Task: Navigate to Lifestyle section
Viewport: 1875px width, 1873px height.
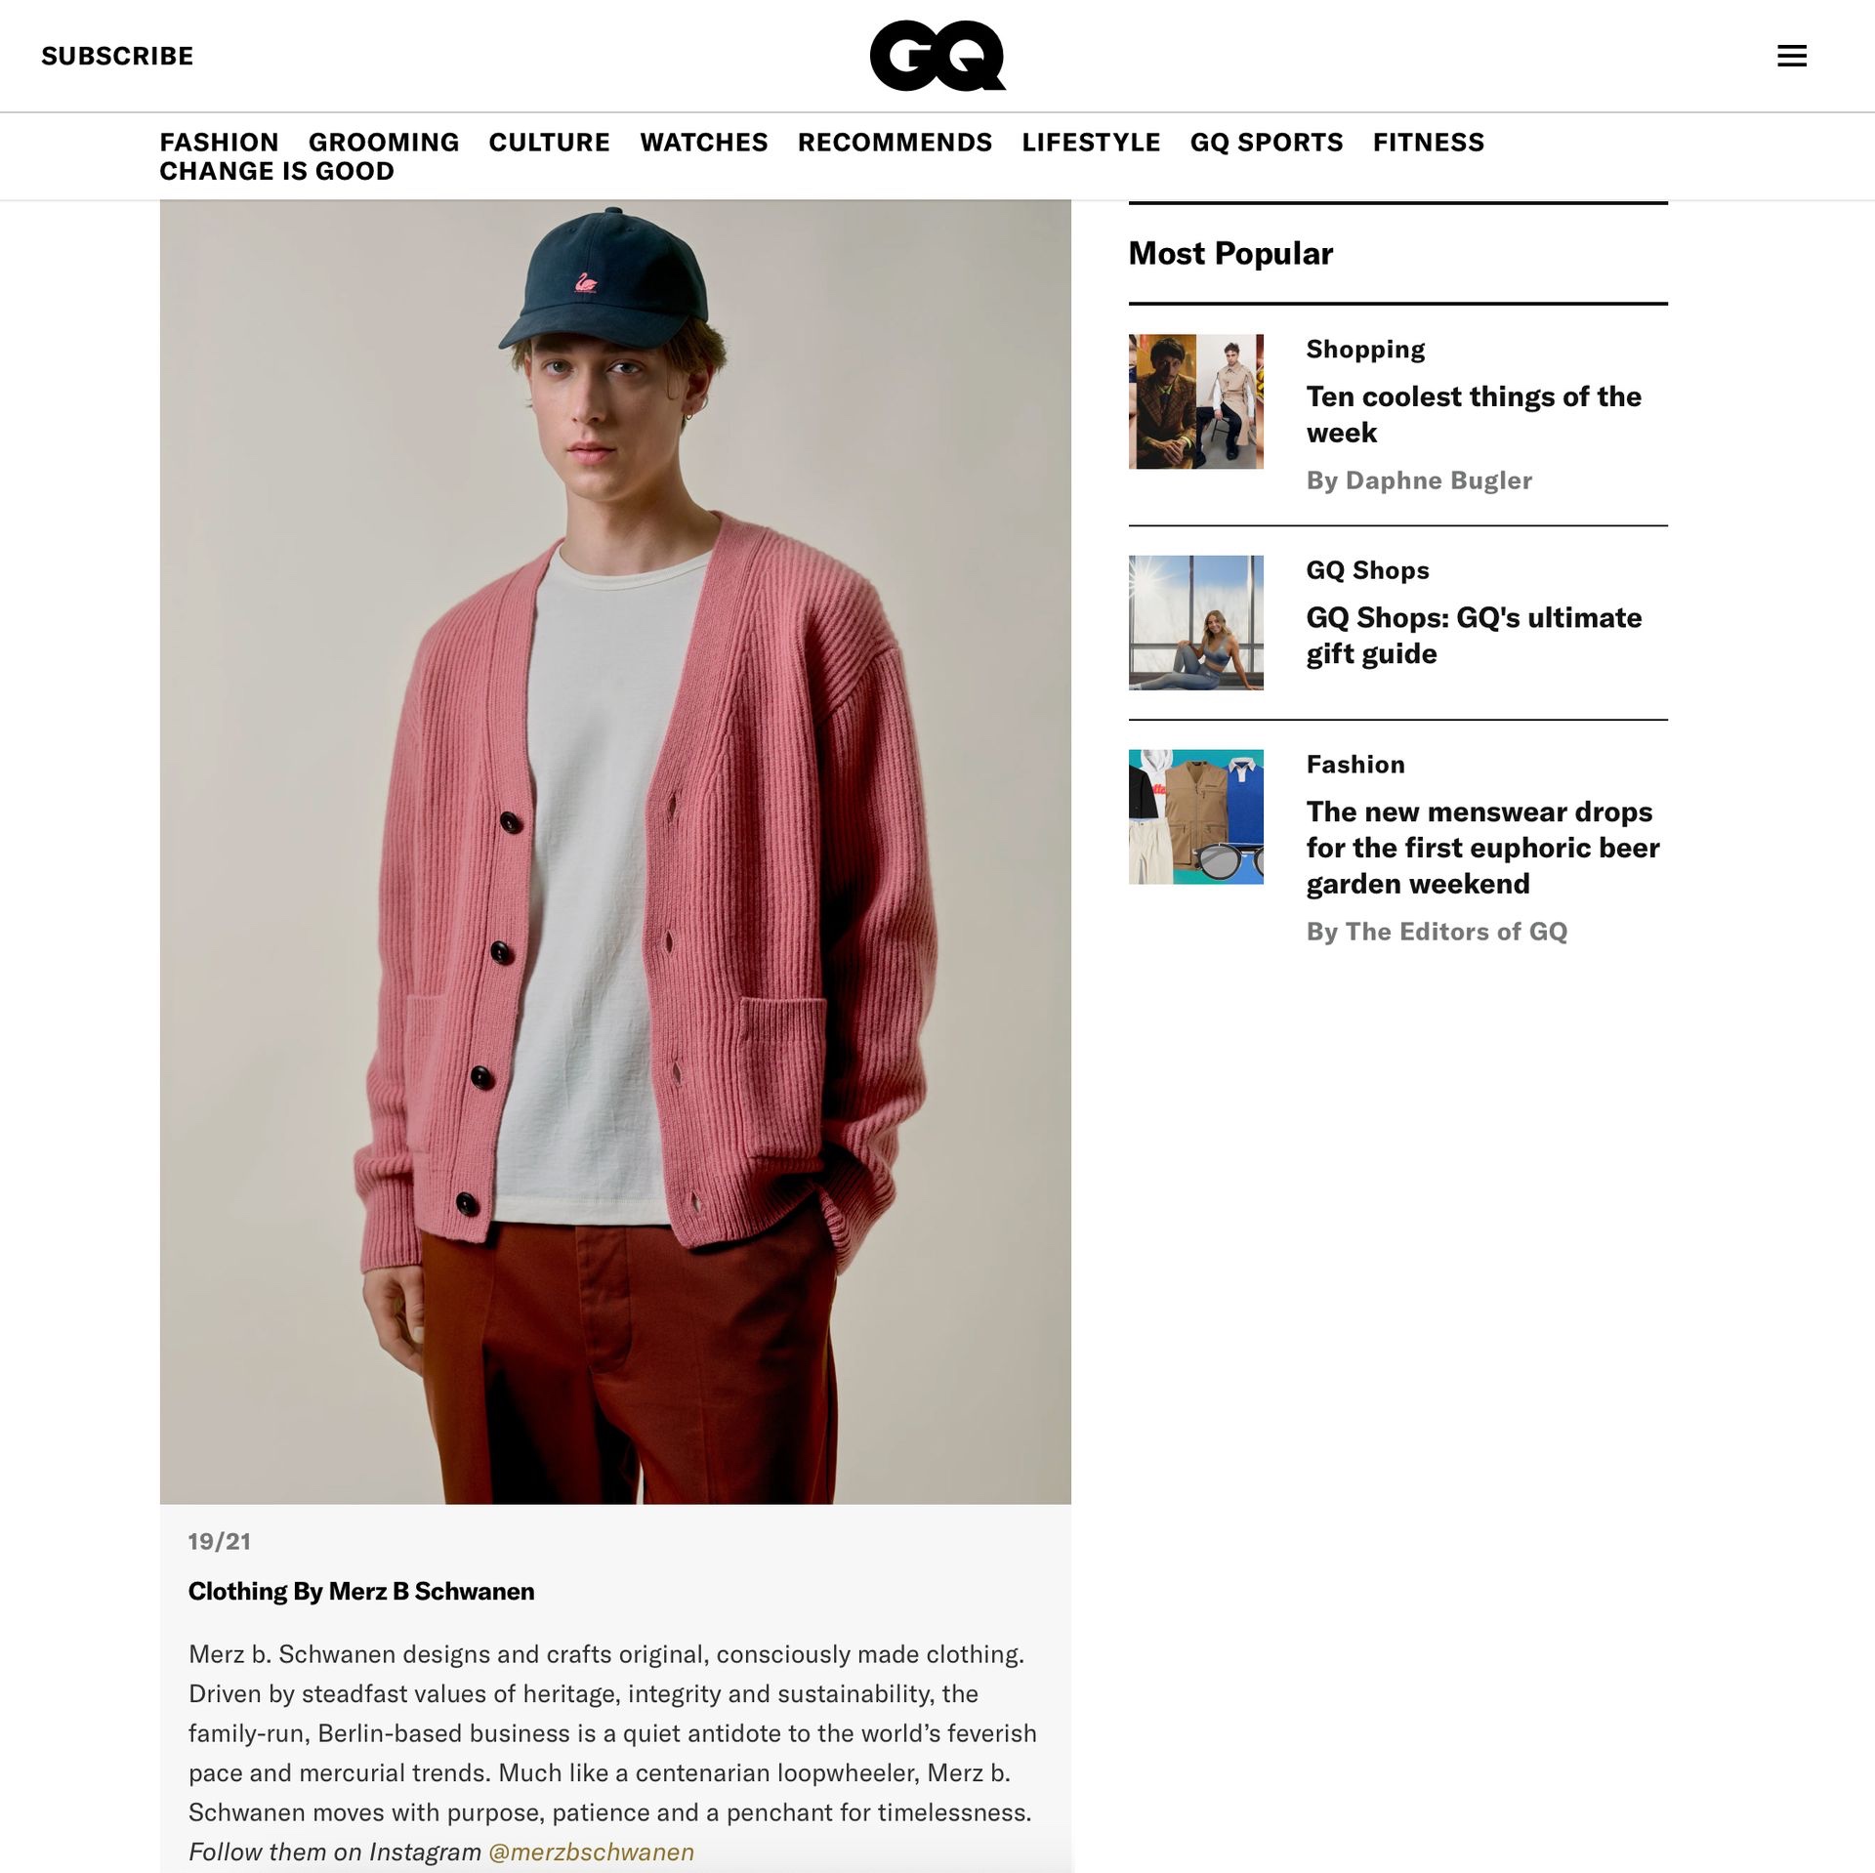Action: tap(1091, 142)
